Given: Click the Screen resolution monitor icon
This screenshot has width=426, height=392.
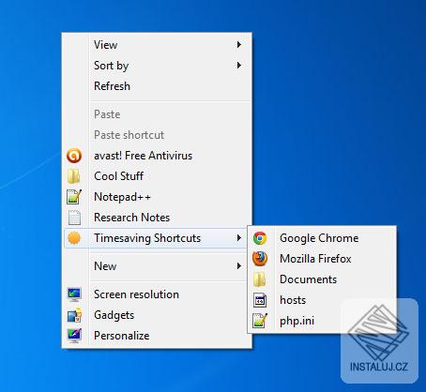Looking at the screenshot, I should 74,294.
